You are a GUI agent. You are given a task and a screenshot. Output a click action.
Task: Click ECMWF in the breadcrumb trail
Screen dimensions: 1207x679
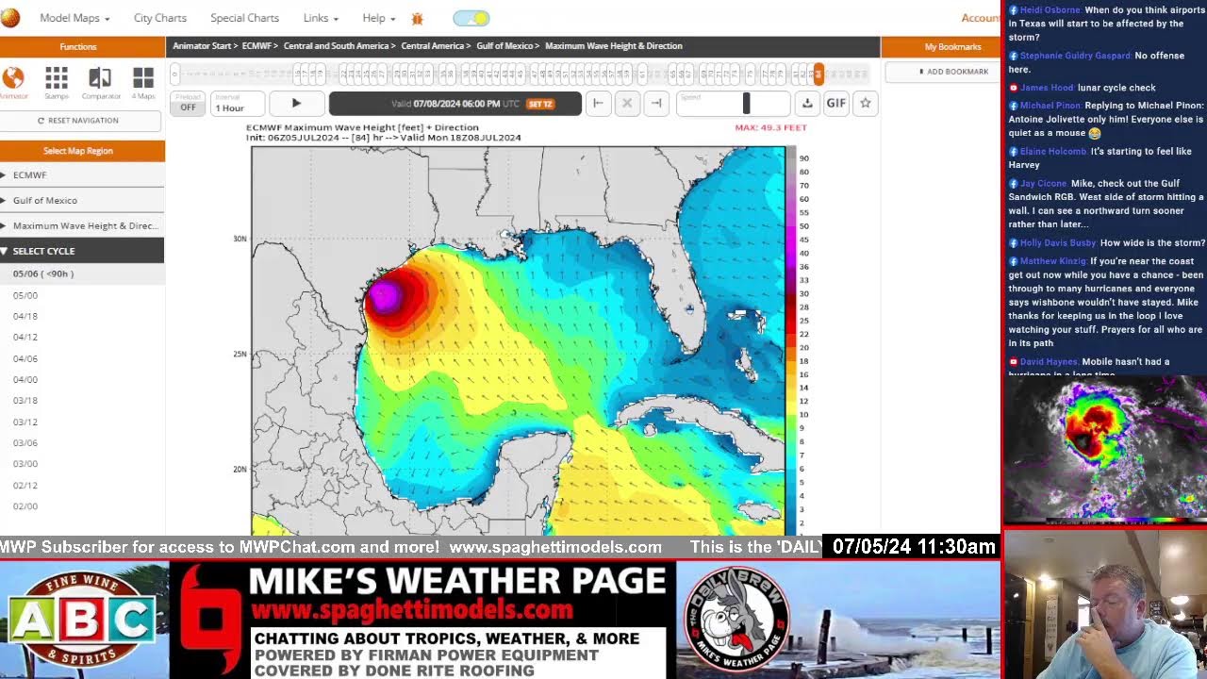(256, 45)
